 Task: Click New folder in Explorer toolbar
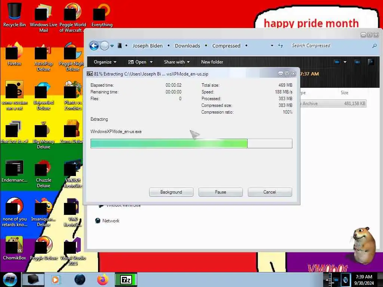click(x=212, y=62)
